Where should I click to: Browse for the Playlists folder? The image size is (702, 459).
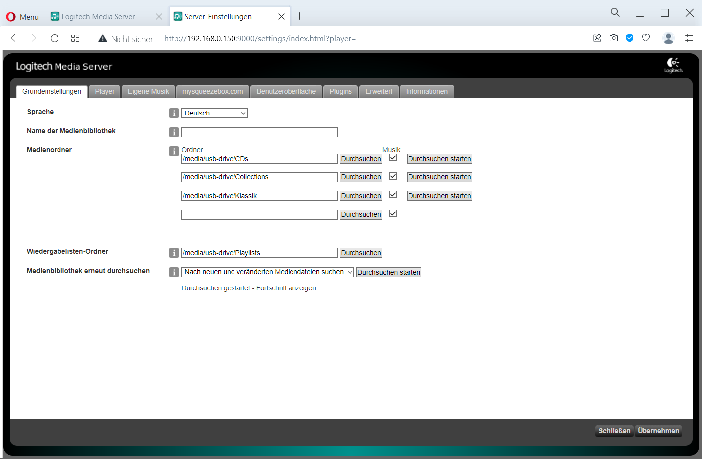[361, 253]
